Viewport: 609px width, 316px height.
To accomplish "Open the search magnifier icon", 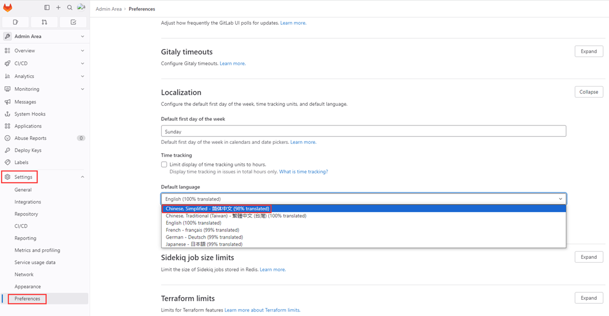I will 69,8.
